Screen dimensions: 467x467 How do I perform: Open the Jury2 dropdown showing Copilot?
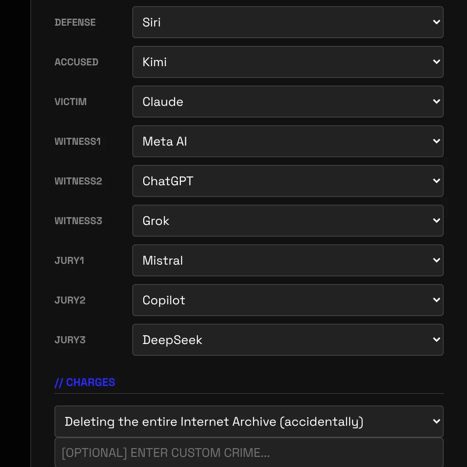[x=288, y=300]
